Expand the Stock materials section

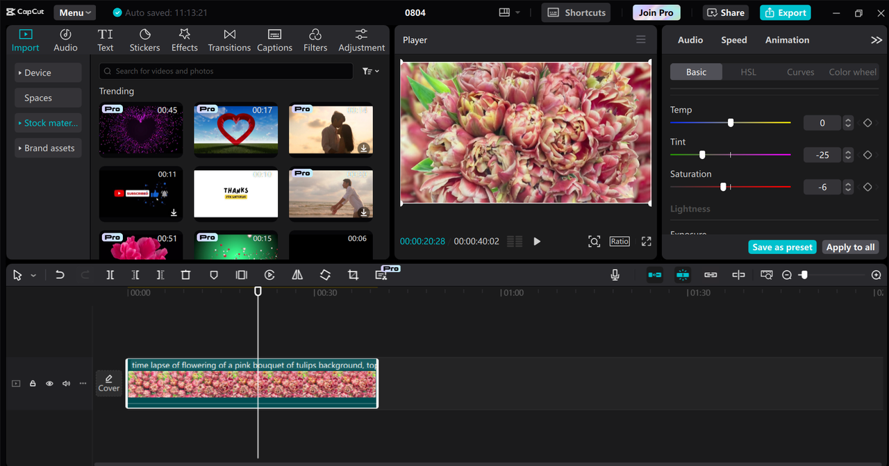click(48, 123)
